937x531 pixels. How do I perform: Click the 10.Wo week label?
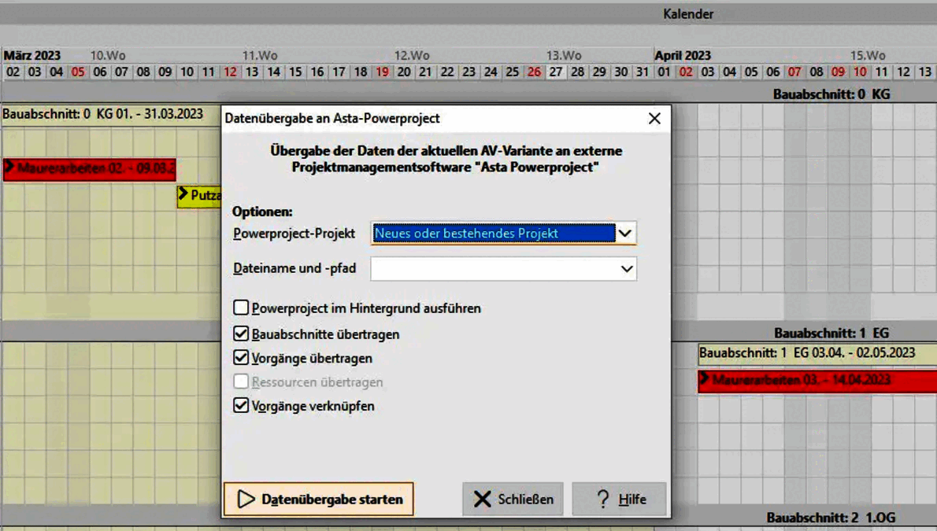click(x=108, y=56)
